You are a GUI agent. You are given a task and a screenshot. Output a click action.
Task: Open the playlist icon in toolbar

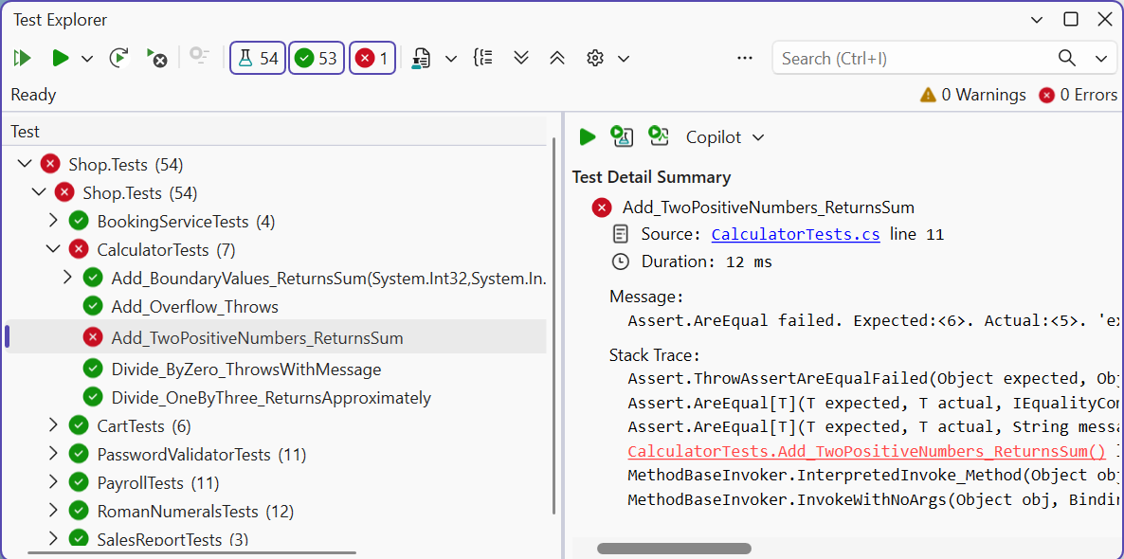coord(421,59)
